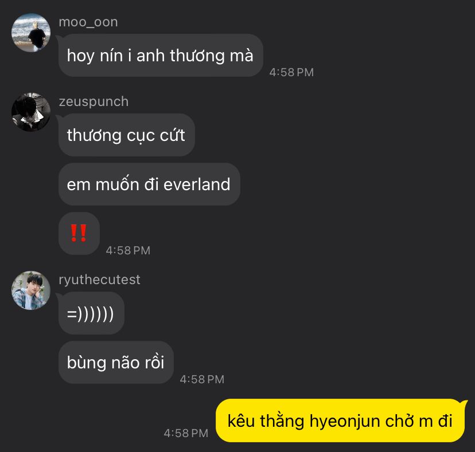Image resolution: width=475 pixels, height=452 pixels.
Task: Click the ryuthecutest username label
Action: (99, 280)
